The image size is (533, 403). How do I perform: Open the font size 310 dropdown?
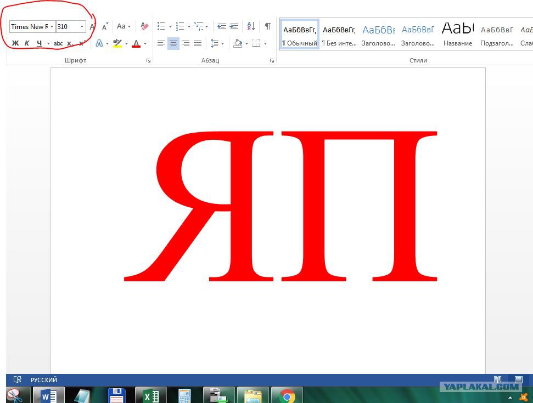(x=82, y=26)
